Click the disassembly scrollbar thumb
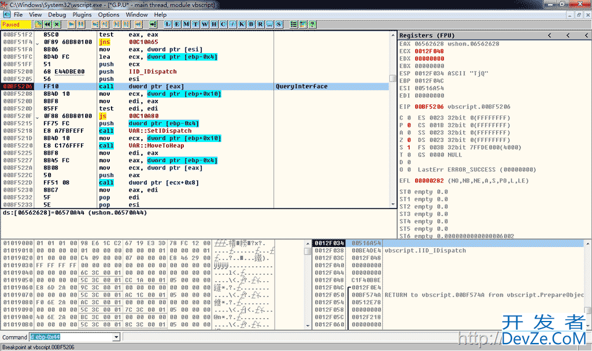Image resolution: width=592 pixels, height=351 pixels. click(x=393, y=79)
